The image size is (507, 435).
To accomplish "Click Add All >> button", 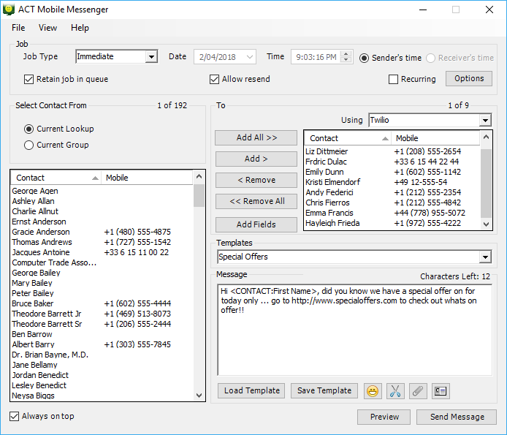I will (256, 138).
